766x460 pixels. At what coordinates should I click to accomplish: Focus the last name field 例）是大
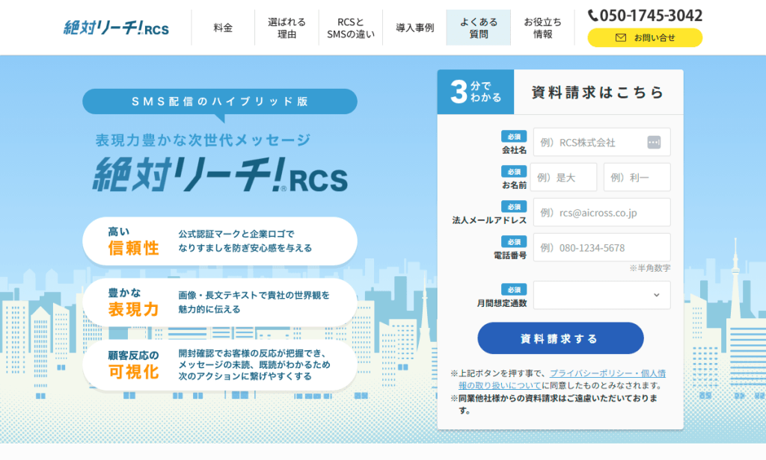(x=564, y=177)
